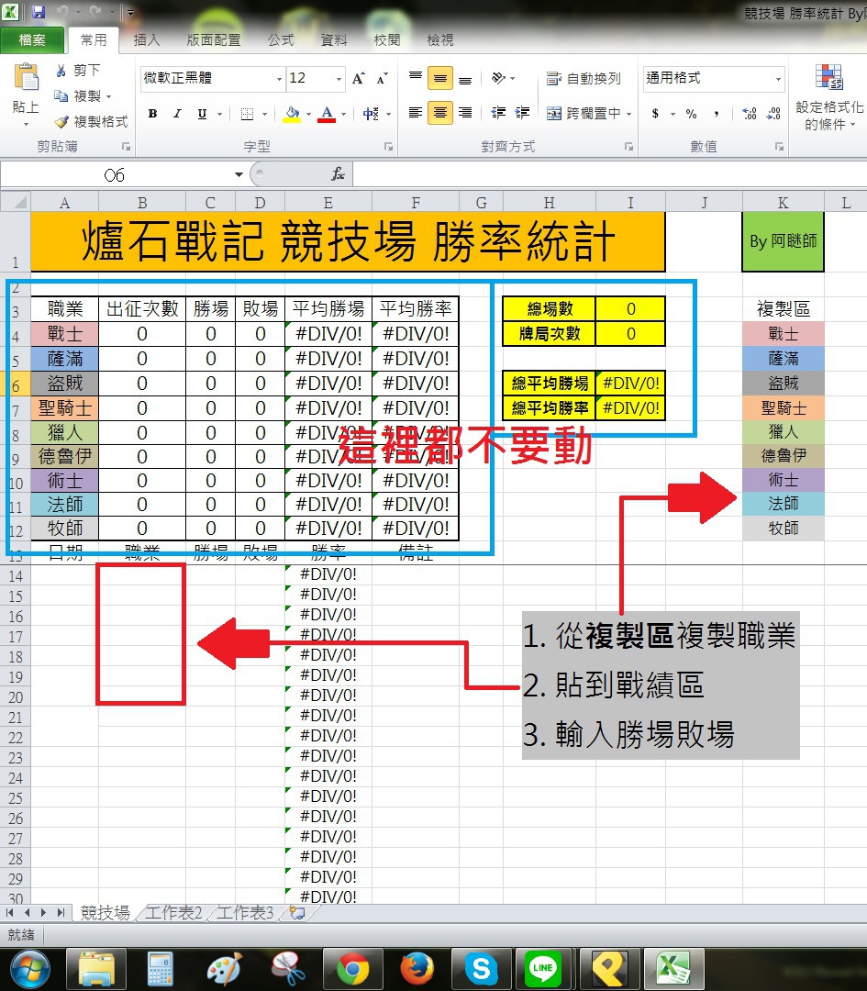Apply comma style format
This screenshot has height=991, width=867.
click(x=716, y=114)
